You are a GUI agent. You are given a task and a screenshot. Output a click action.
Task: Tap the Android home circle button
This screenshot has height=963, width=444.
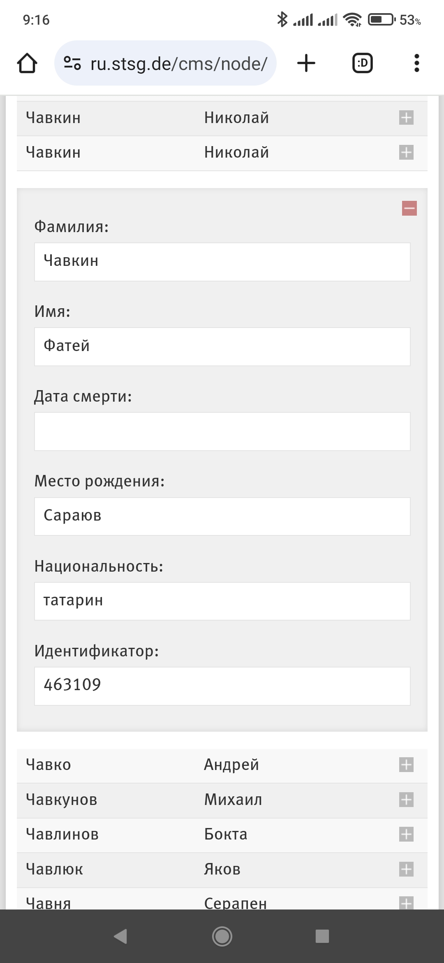[222, 936]
